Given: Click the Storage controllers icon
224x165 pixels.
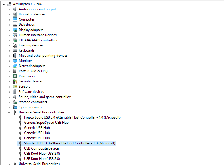Looking at the screenshot, I should coord(15,102).
